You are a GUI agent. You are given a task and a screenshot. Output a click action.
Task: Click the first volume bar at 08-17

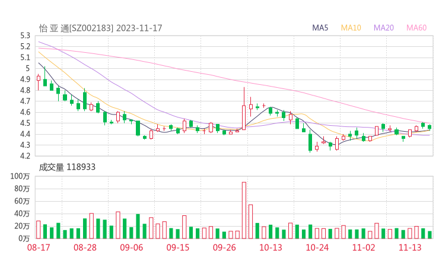39,230
